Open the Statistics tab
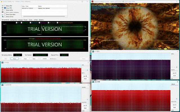The image size is (180, 112). 41,20
